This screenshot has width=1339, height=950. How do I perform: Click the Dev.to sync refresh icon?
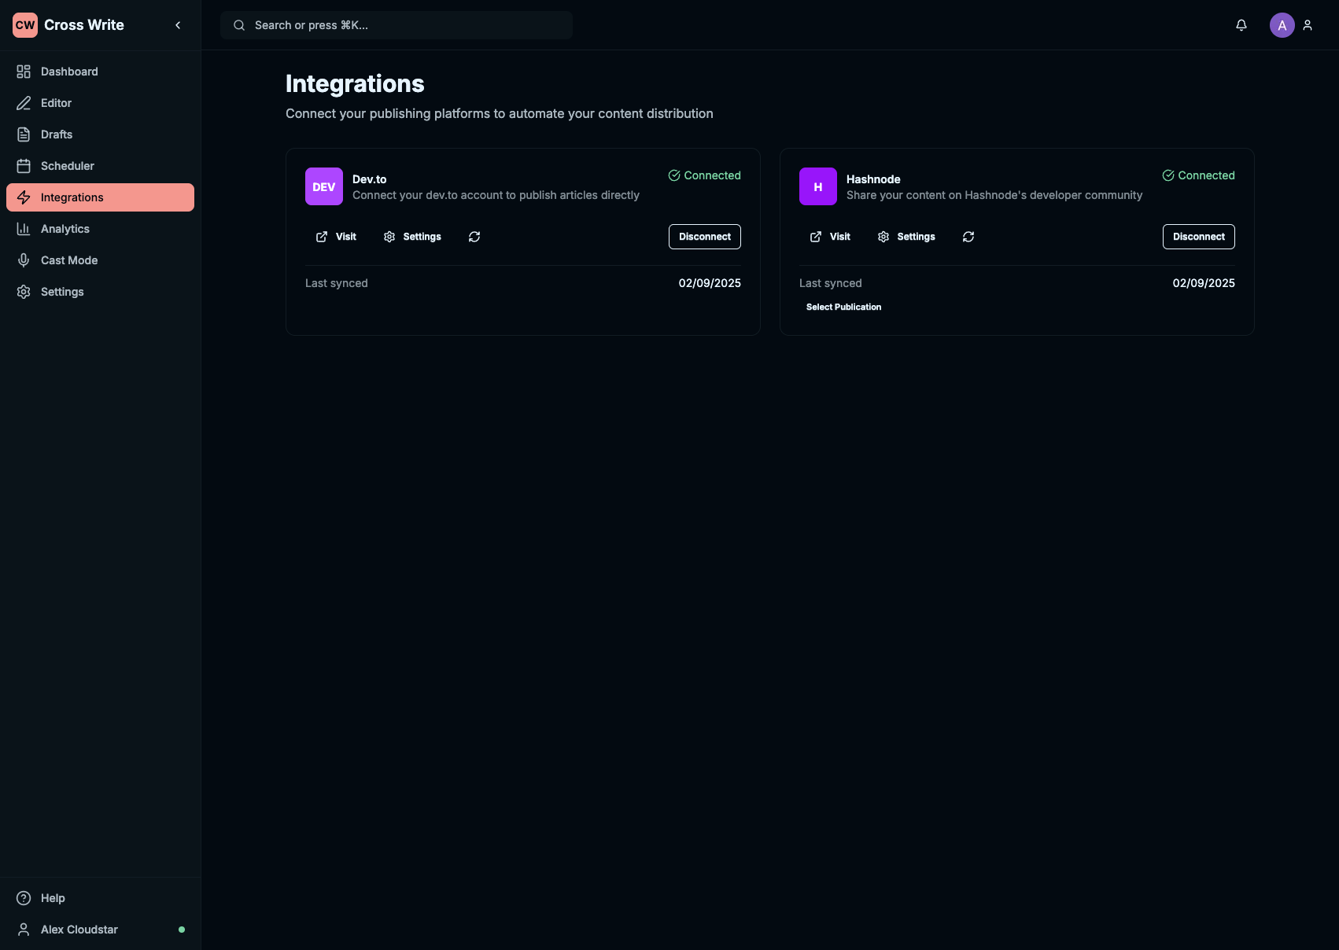pos(474,237)
